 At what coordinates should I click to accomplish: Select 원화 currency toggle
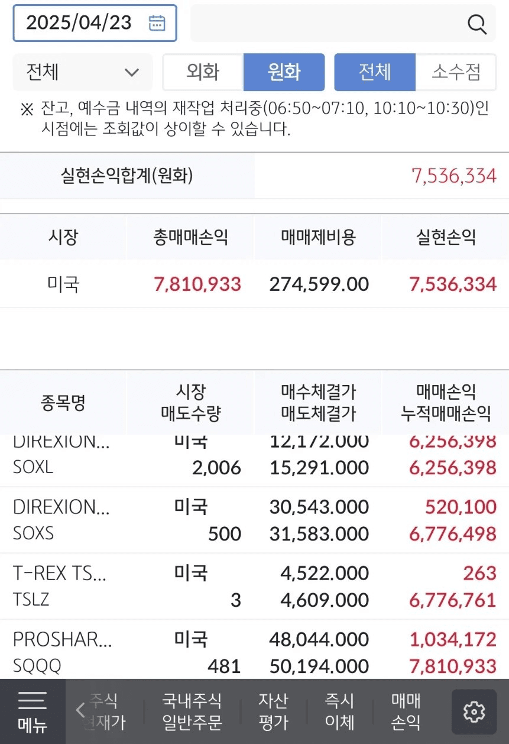[284, 72]
